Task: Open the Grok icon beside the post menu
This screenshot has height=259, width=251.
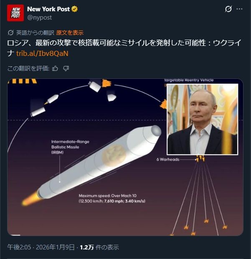Action: [228, 9]
